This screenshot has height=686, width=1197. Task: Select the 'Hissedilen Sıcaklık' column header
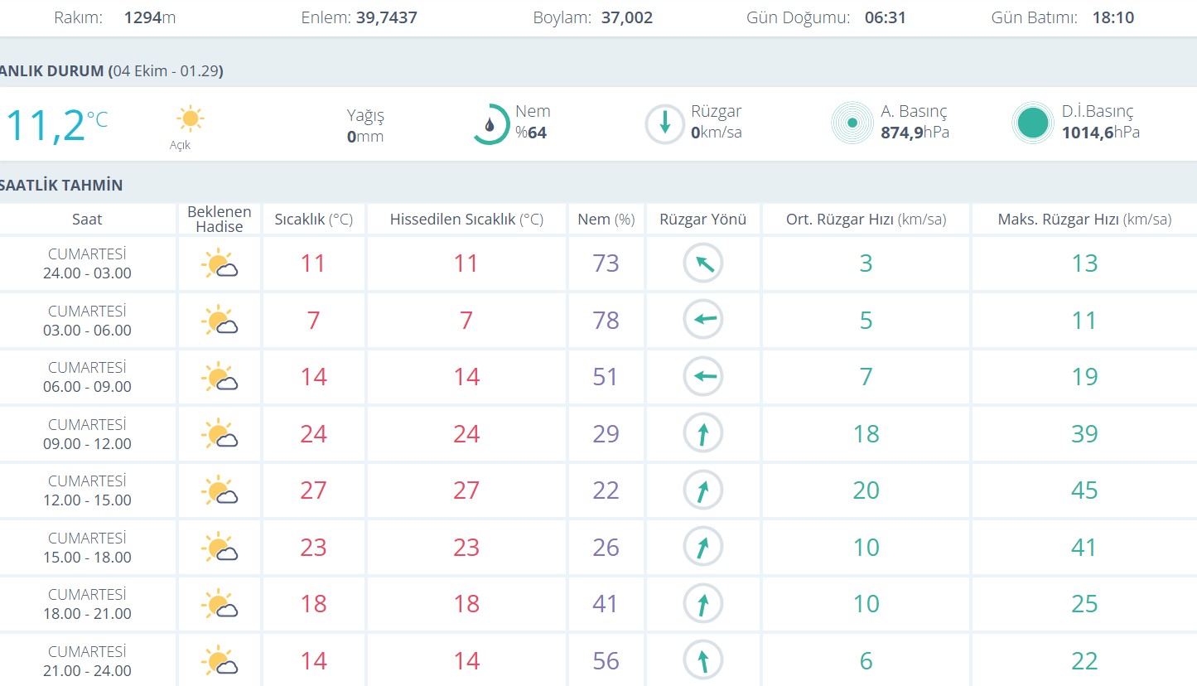click(x=466, y=220)
